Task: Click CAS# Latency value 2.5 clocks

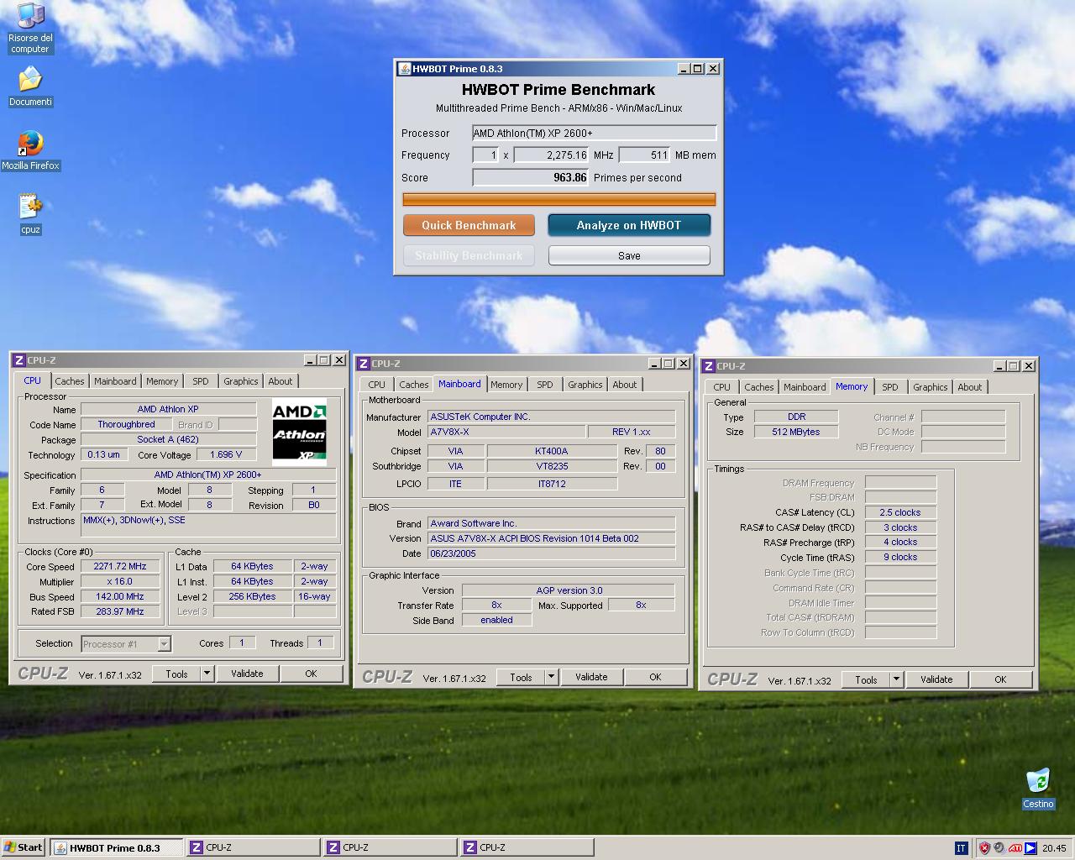Action: (900, 512)
